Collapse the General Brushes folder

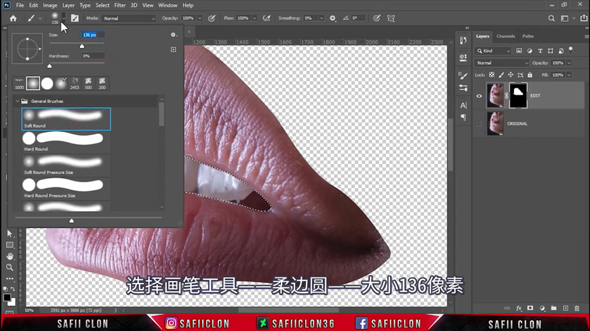pos(17,101)
